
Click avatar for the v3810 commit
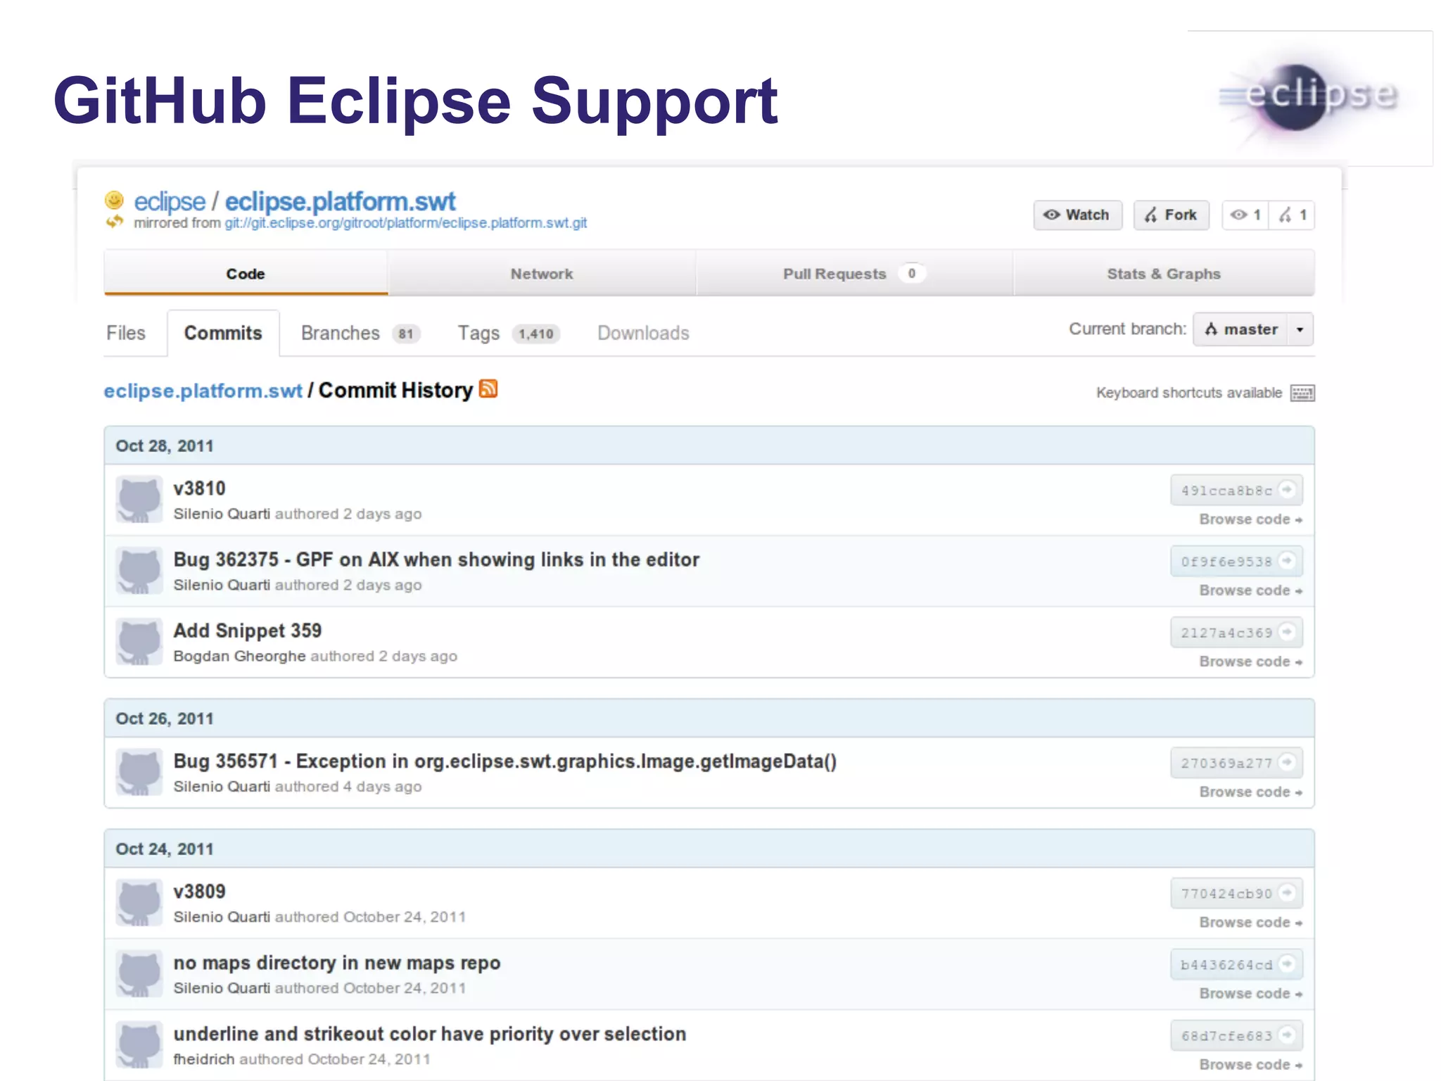tap(139, 500)
